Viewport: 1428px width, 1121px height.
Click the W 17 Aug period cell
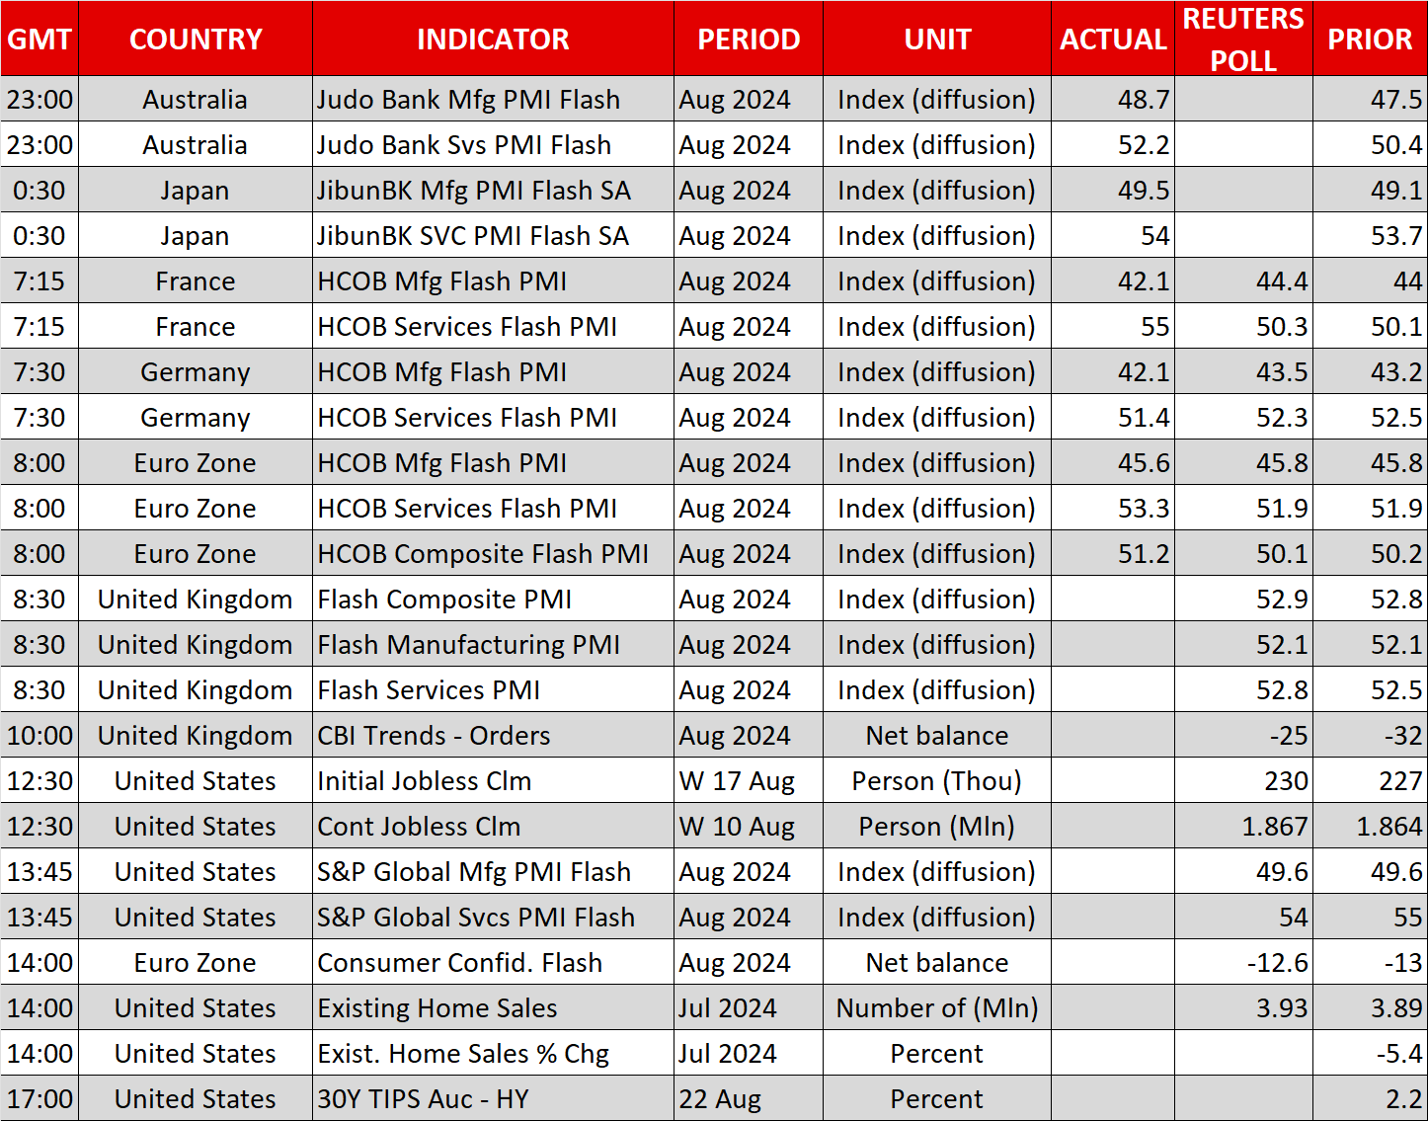[749, 780]
